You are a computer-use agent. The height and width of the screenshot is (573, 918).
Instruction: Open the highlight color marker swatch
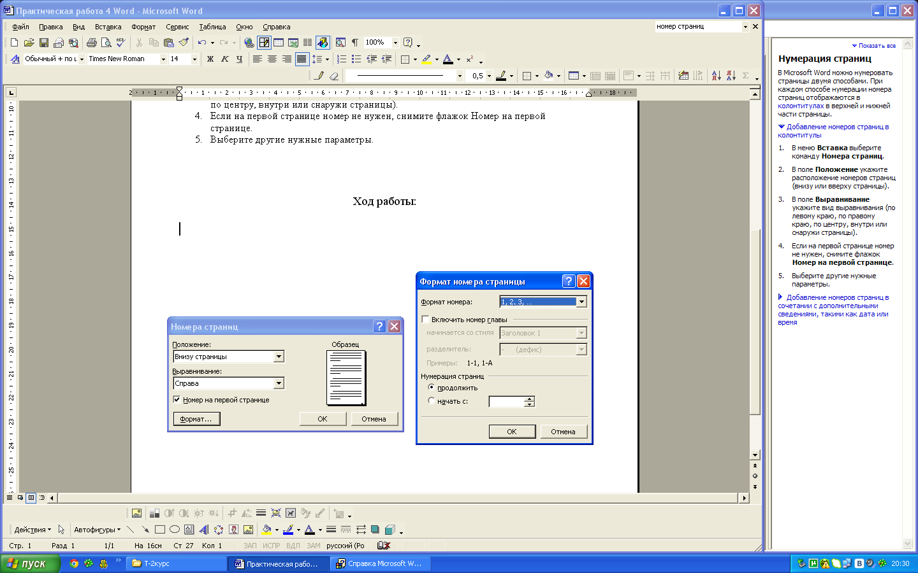pyautogui.click(x=426, y=59)
